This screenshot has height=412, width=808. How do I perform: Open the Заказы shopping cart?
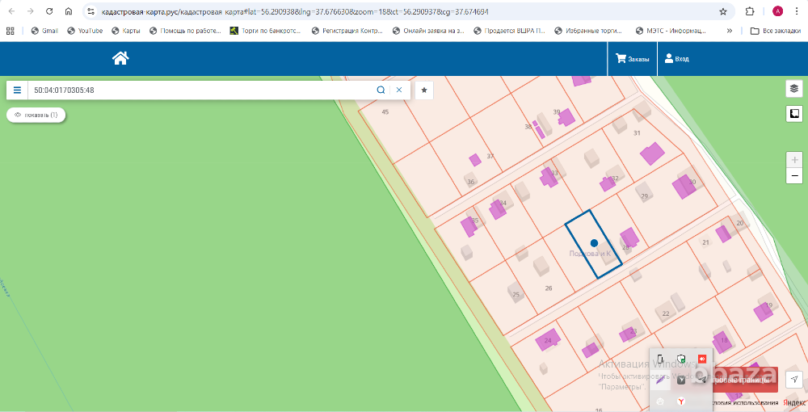click(x=632, y=59)
